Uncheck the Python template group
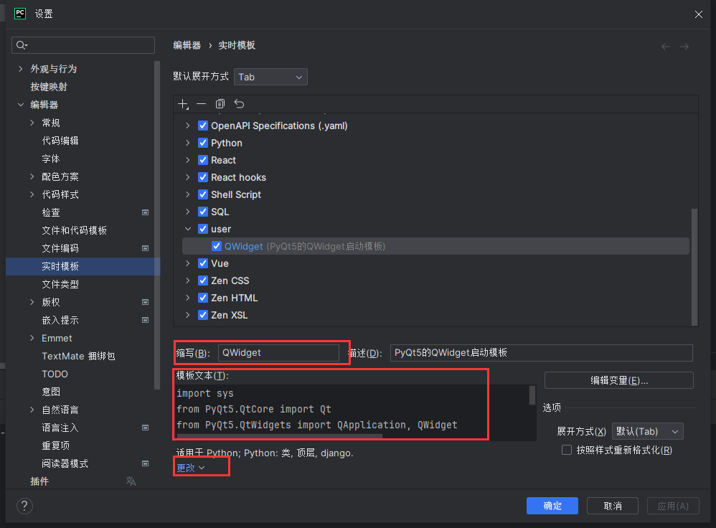The image size is (716, 528). [203, 143]
